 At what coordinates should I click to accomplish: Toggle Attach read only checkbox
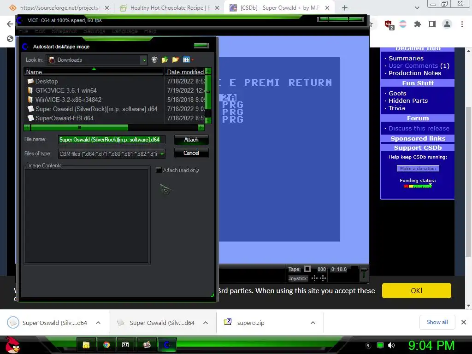point(159,170)
